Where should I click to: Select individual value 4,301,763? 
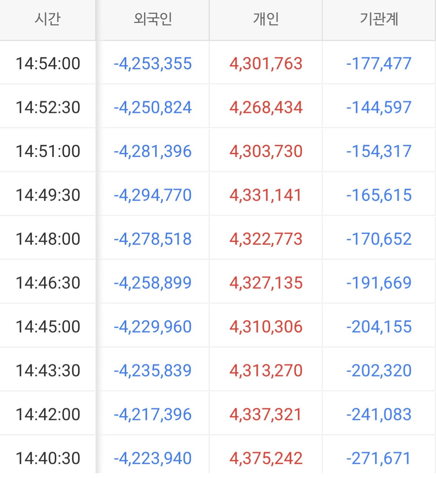(266, 63)
